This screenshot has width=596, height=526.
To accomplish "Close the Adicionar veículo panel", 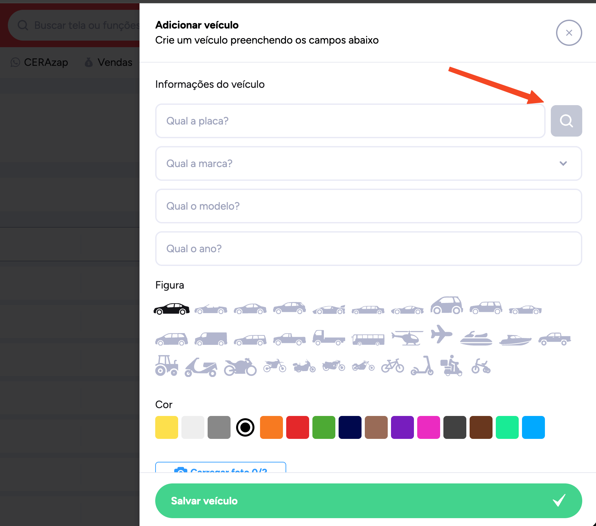I will click(569, 33).
